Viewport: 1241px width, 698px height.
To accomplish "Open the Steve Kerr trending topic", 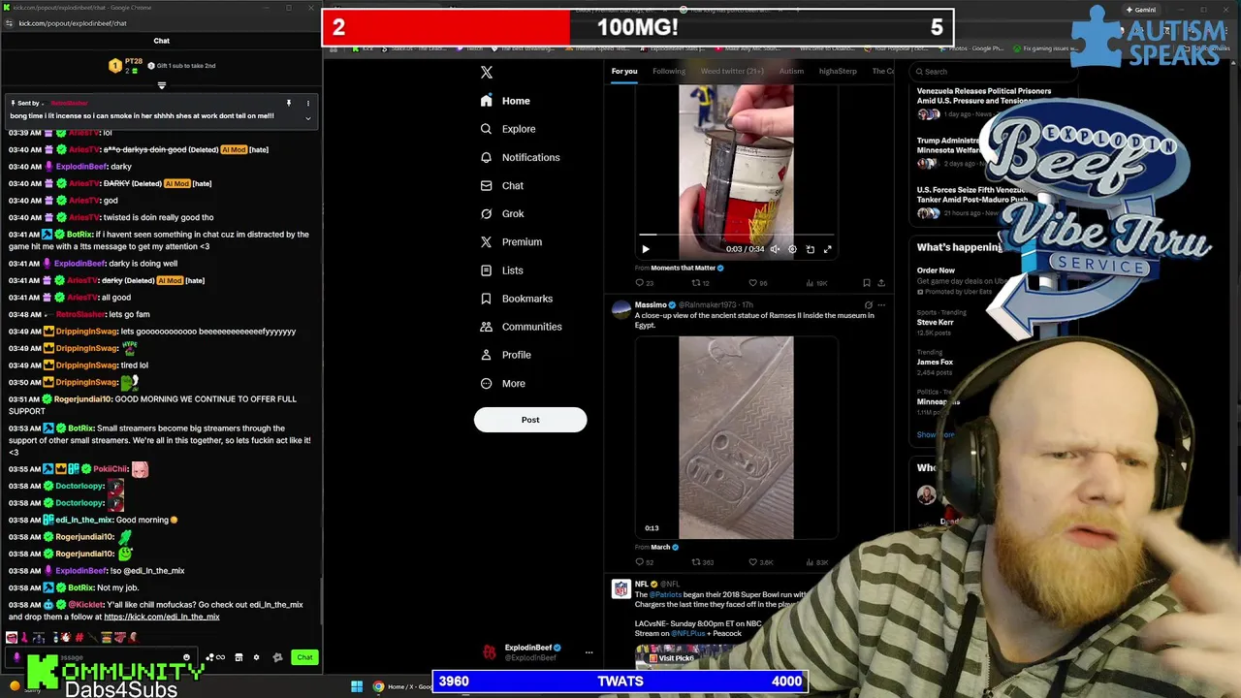I will coord(935,322).
